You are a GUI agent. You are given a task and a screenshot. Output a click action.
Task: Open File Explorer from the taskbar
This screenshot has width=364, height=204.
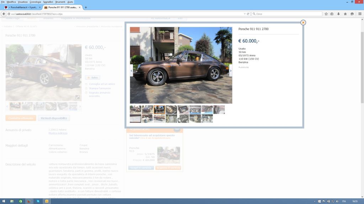12,201
